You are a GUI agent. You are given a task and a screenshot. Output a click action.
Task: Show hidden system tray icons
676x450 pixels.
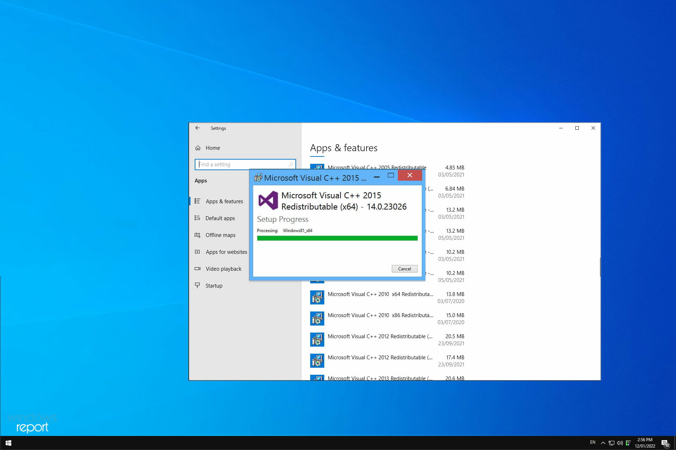(603, 443)
